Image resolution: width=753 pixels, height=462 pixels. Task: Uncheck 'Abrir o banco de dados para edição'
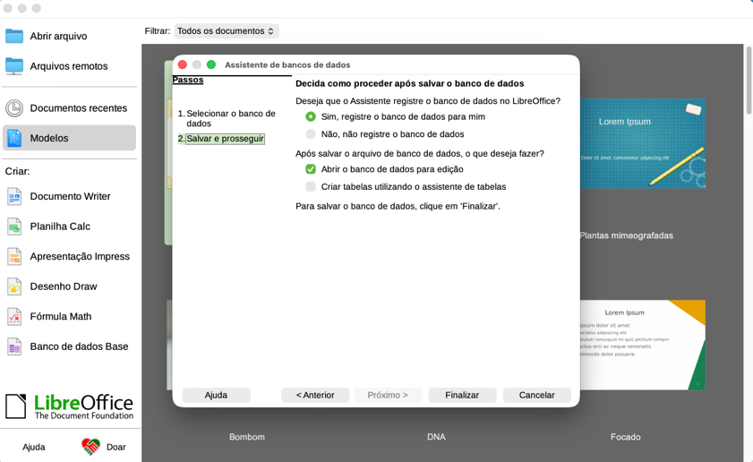(x=311, y=169)
